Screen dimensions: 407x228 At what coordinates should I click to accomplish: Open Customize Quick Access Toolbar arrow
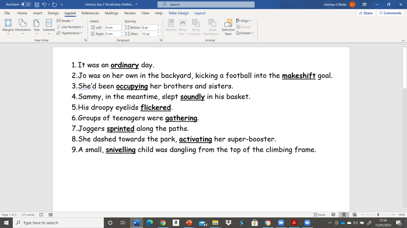click(x=62, y=4)
